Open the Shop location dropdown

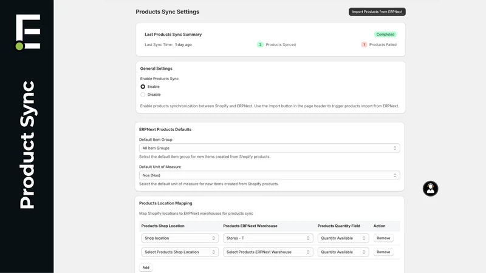(x=180, y=238)
